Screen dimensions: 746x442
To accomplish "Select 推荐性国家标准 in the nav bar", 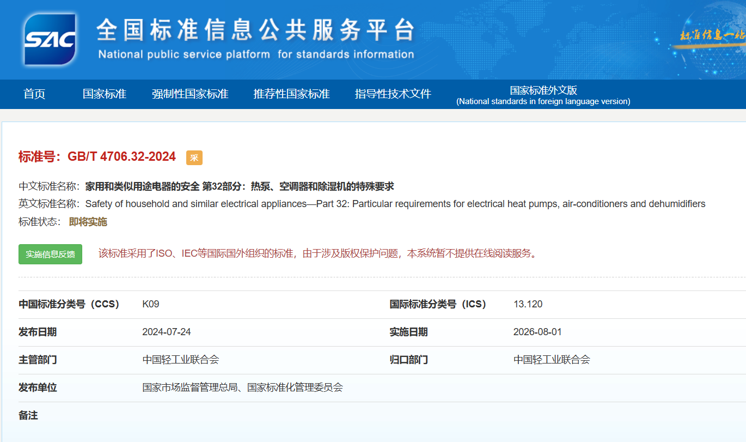I will coord(291,94).
